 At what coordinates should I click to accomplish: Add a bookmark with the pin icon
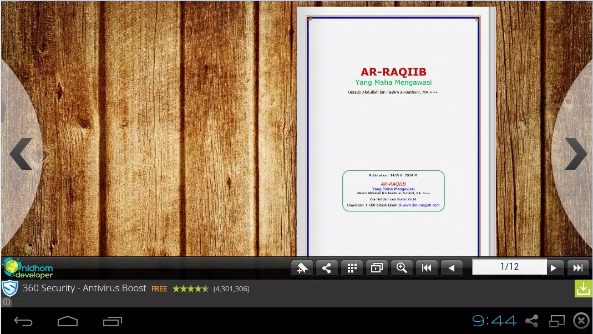pos(302,268)
